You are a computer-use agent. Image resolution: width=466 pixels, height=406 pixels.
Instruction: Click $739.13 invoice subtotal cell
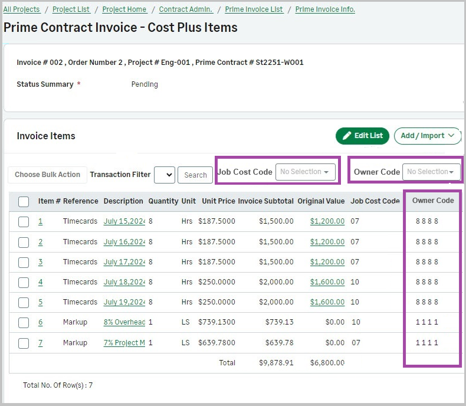280,322
